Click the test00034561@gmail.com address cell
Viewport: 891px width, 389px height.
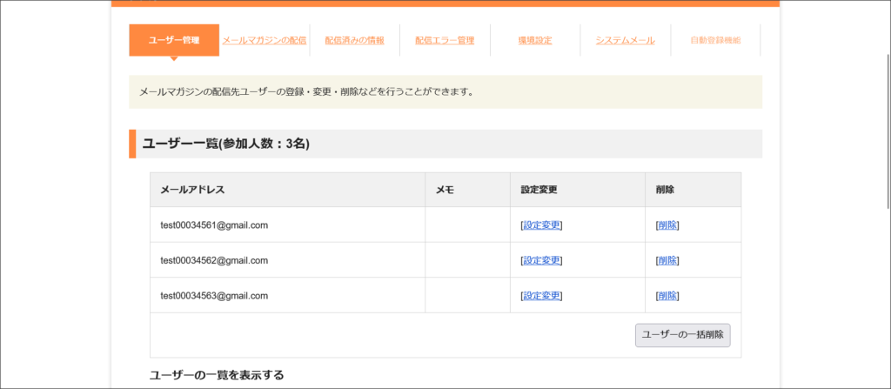coord(214,225)
